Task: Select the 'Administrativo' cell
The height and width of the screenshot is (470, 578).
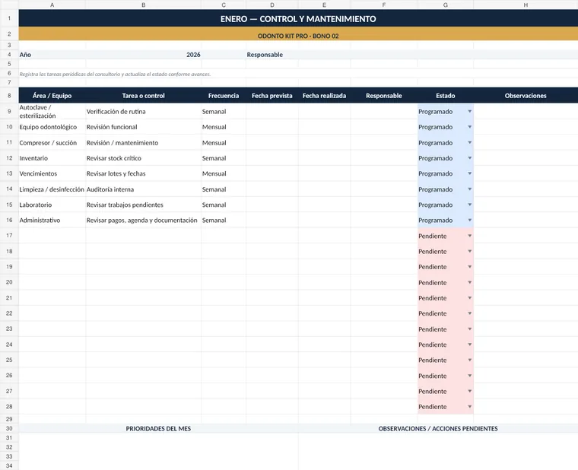Action: coord(52,220)
